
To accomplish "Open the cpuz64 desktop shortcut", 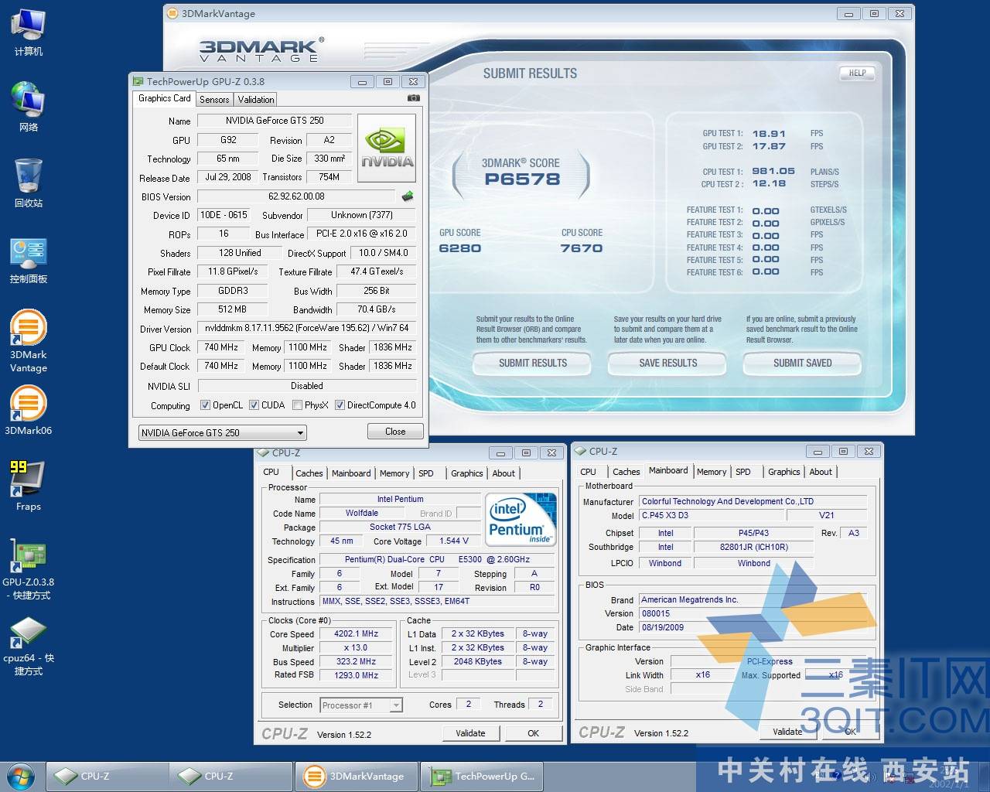I will [28, 645].
